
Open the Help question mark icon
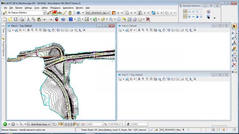(63, 19)
